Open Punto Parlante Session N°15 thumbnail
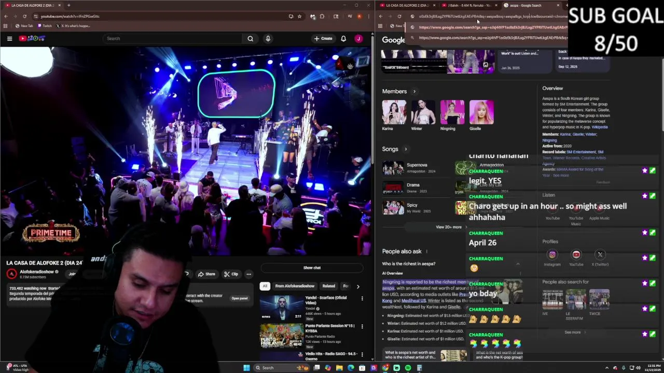Image resolution: width=664 pixels, height=373 pixels. tap(281, 336)
